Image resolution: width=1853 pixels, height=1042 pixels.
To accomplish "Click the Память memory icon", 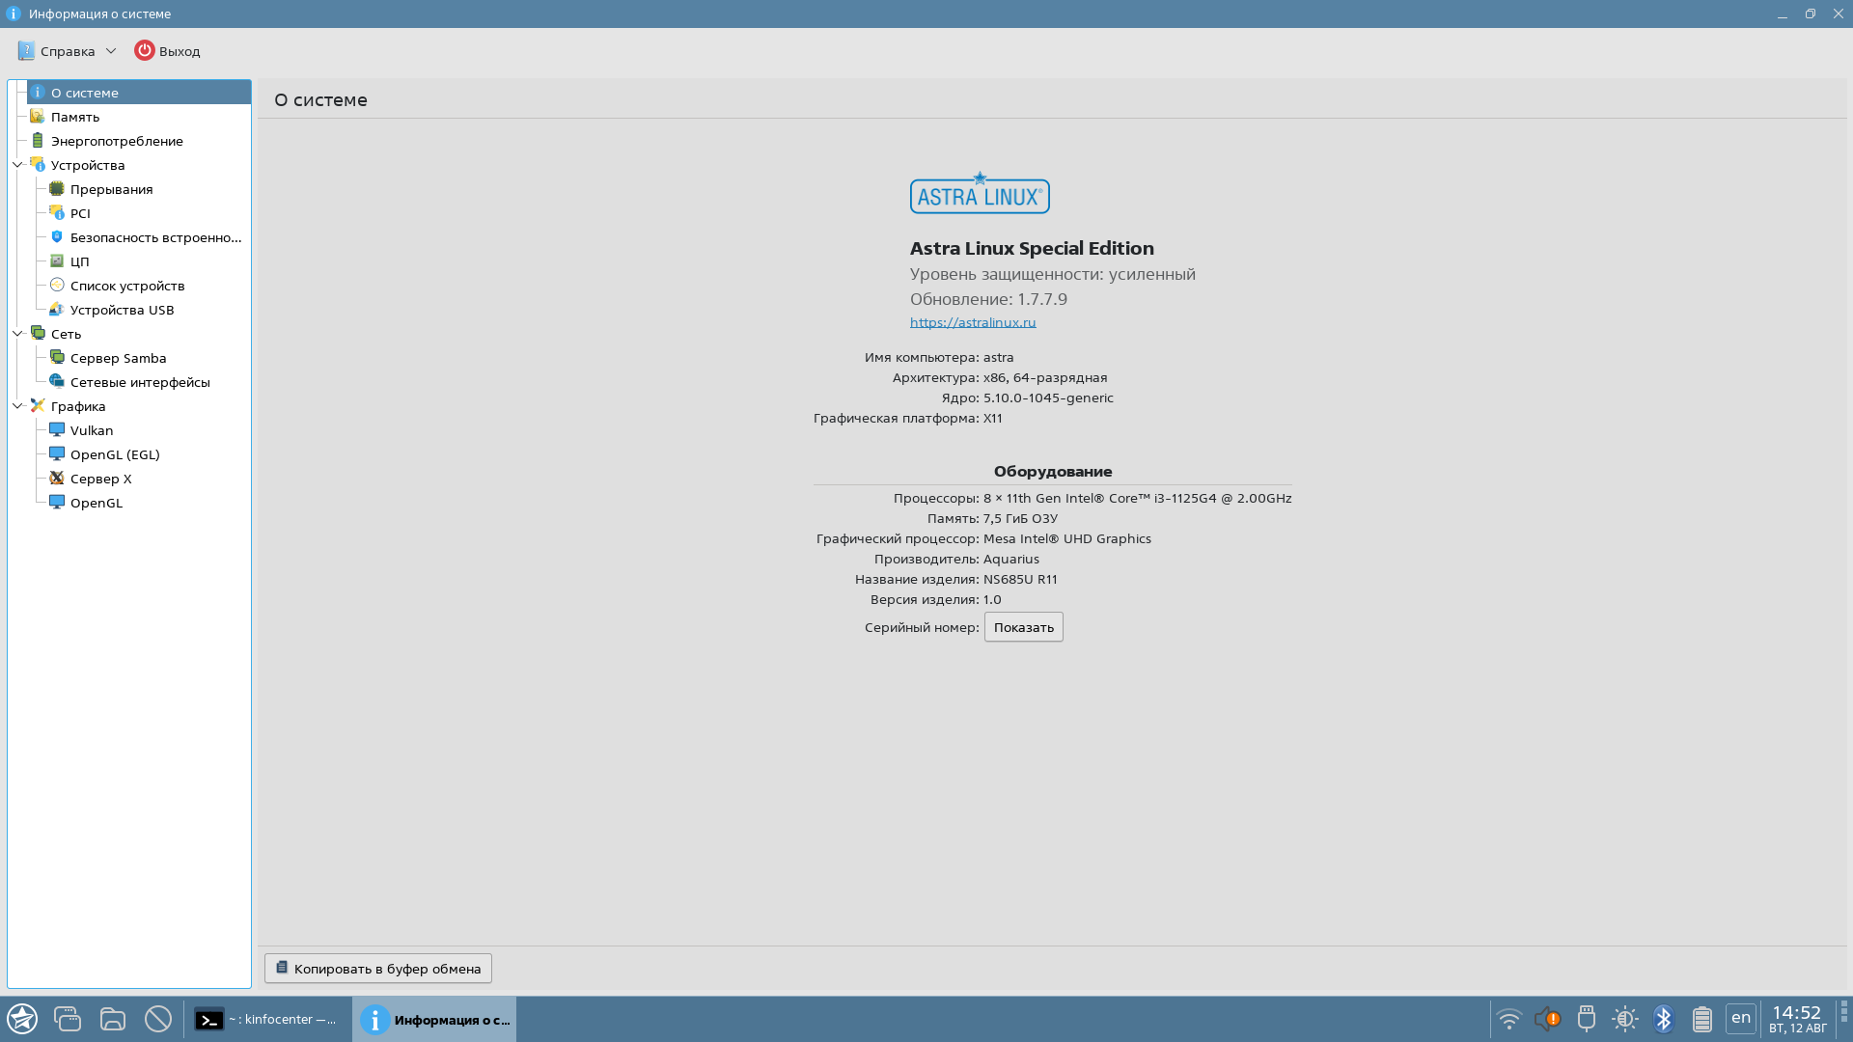I will click(x=38, y=117).
